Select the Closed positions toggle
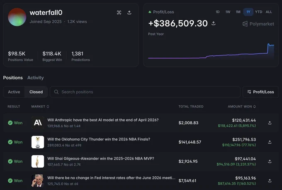 36,92
